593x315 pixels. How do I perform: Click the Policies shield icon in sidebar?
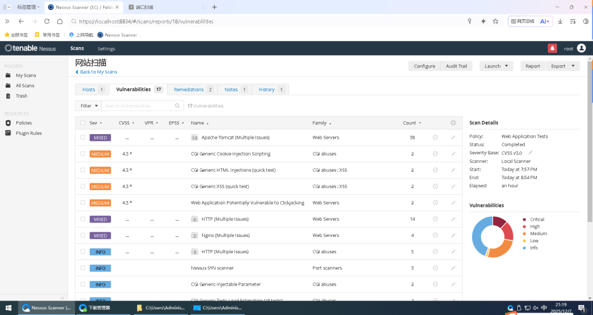[8, 123]
